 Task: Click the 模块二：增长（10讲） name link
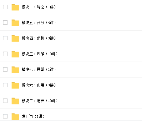click(40, 101)
